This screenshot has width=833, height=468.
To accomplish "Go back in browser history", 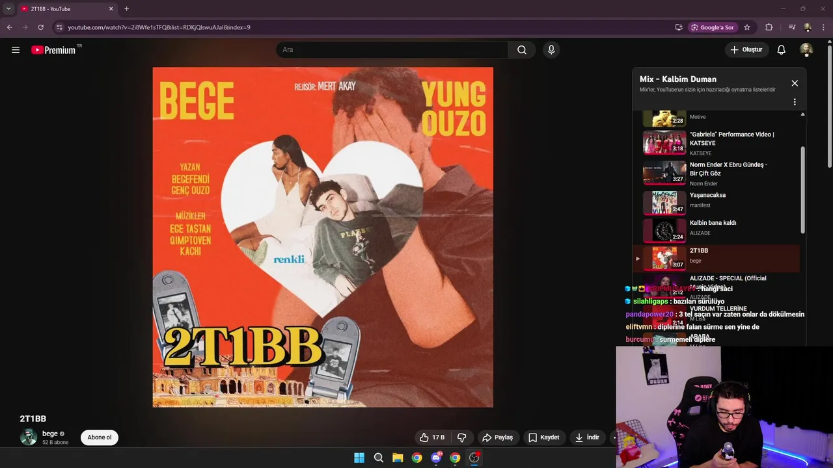I will (x=9, y=27).
